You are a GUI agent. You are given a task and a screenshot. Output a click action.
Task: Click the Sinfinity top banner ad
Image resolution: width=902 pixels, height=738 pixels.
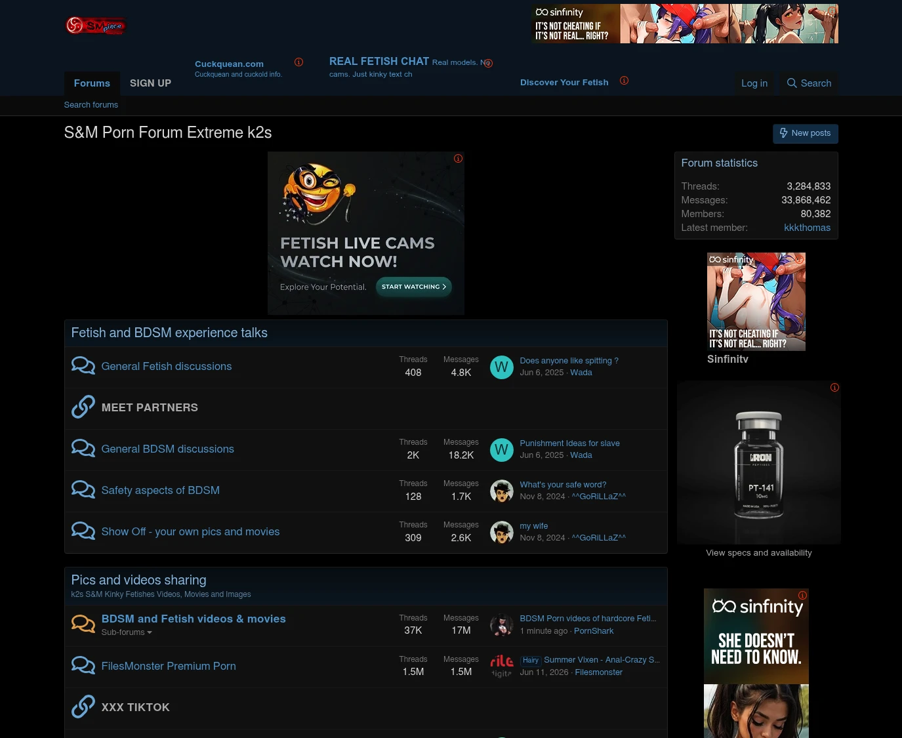click(x=685, y=24)
